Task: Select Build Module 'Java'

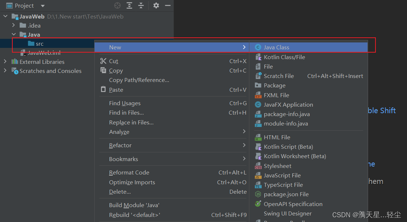Action: coord(171,205)
